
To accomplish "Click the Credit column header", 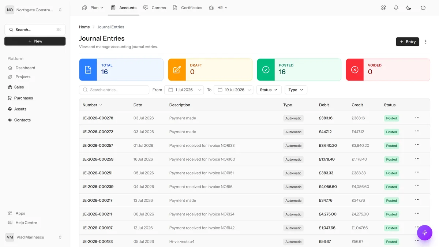I will pyautogui.click(x=357, y=105).
